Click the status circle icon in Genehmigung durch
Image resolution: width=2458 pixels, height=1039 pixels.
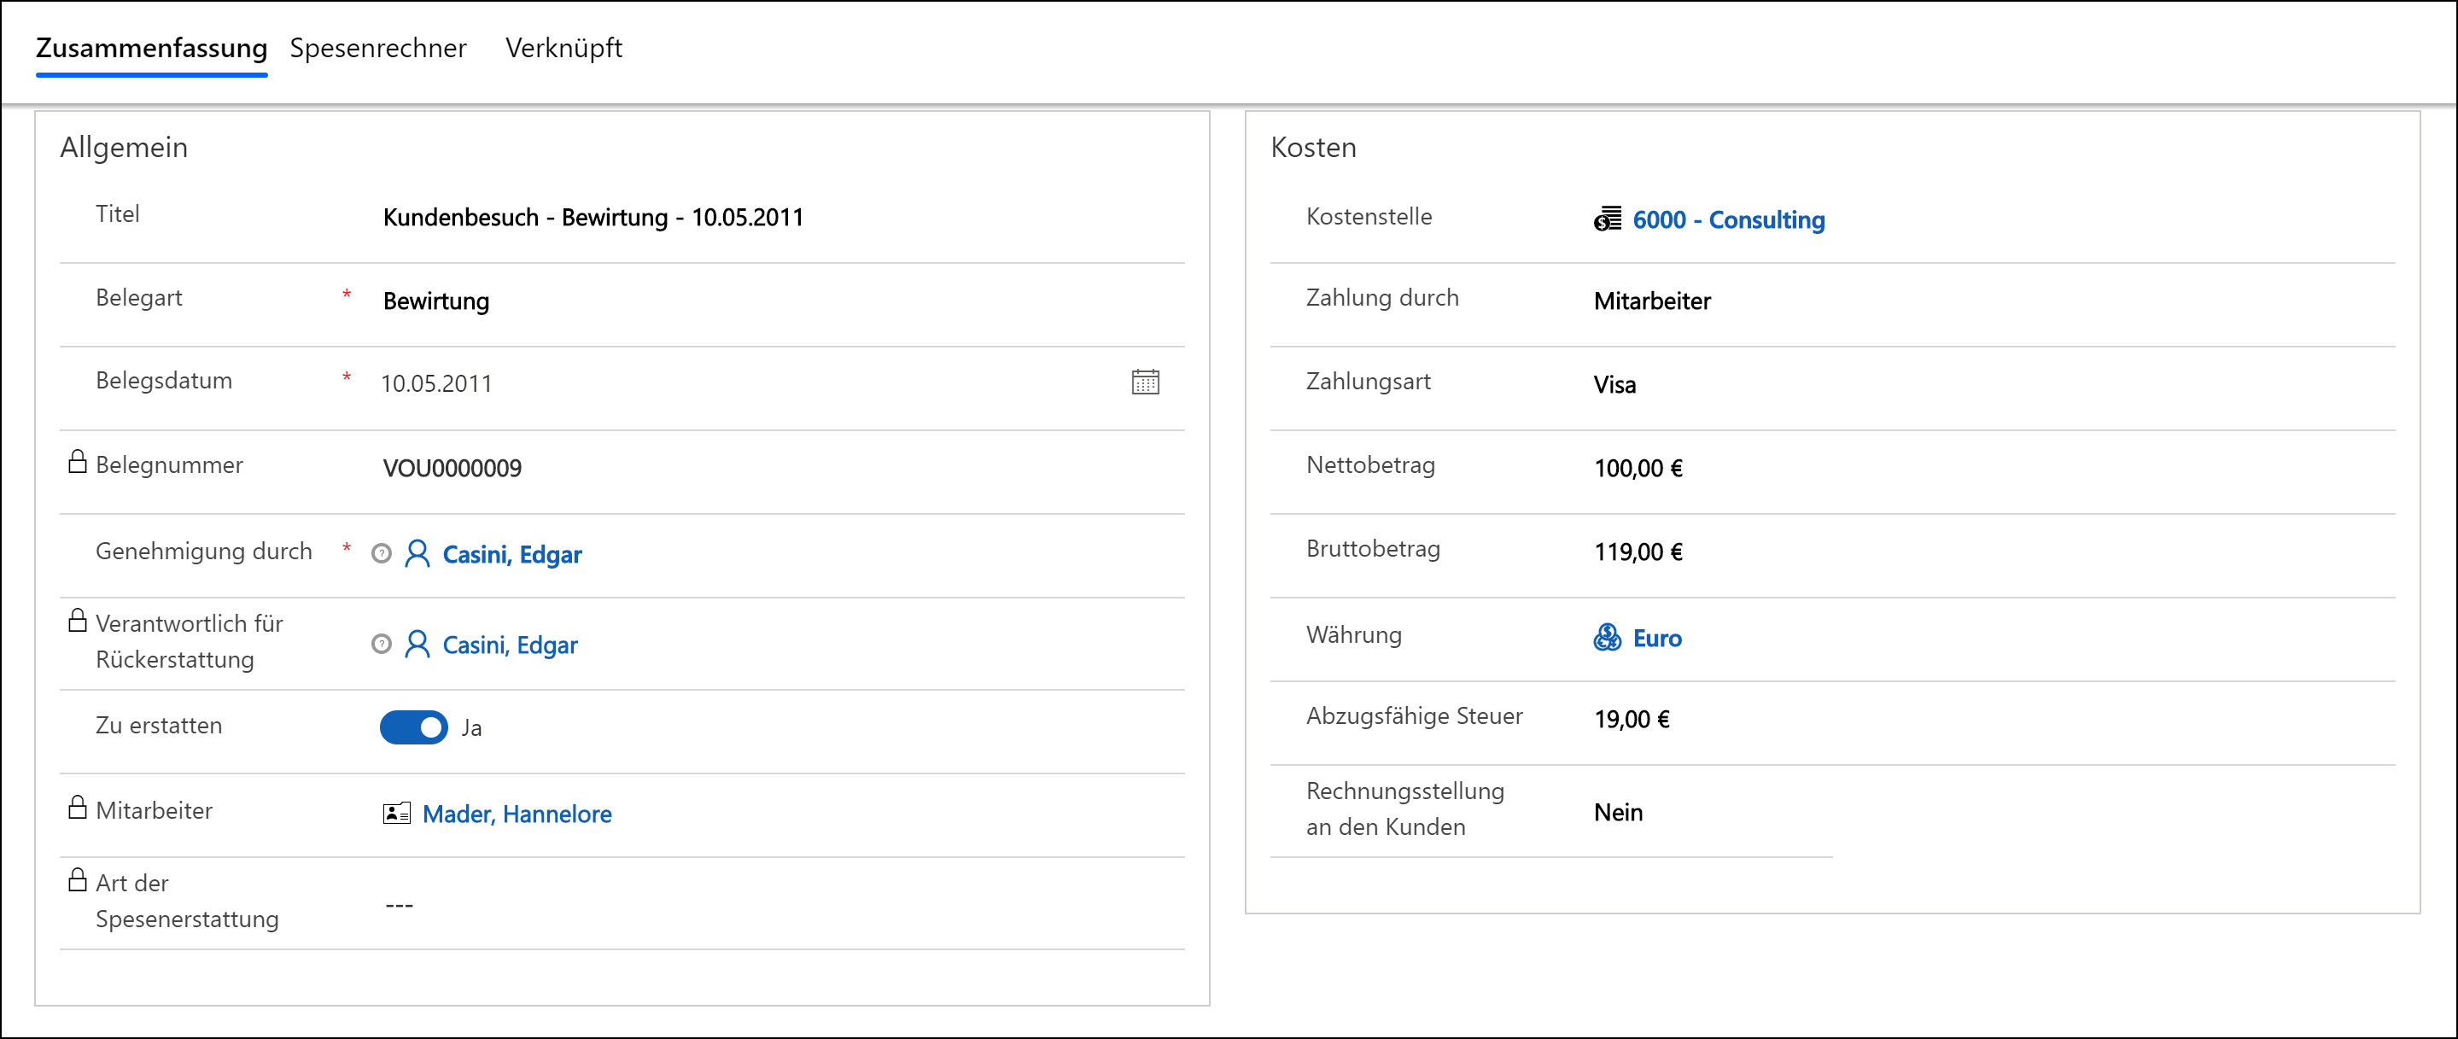coord(382,553)
